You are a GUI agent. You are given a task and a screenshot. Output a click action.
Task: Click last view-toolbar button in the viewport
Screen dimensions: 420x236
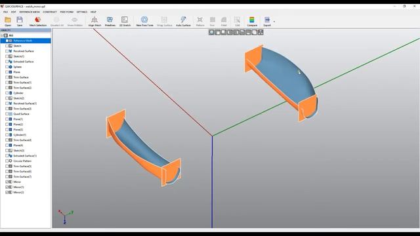[x=261, y=32]
